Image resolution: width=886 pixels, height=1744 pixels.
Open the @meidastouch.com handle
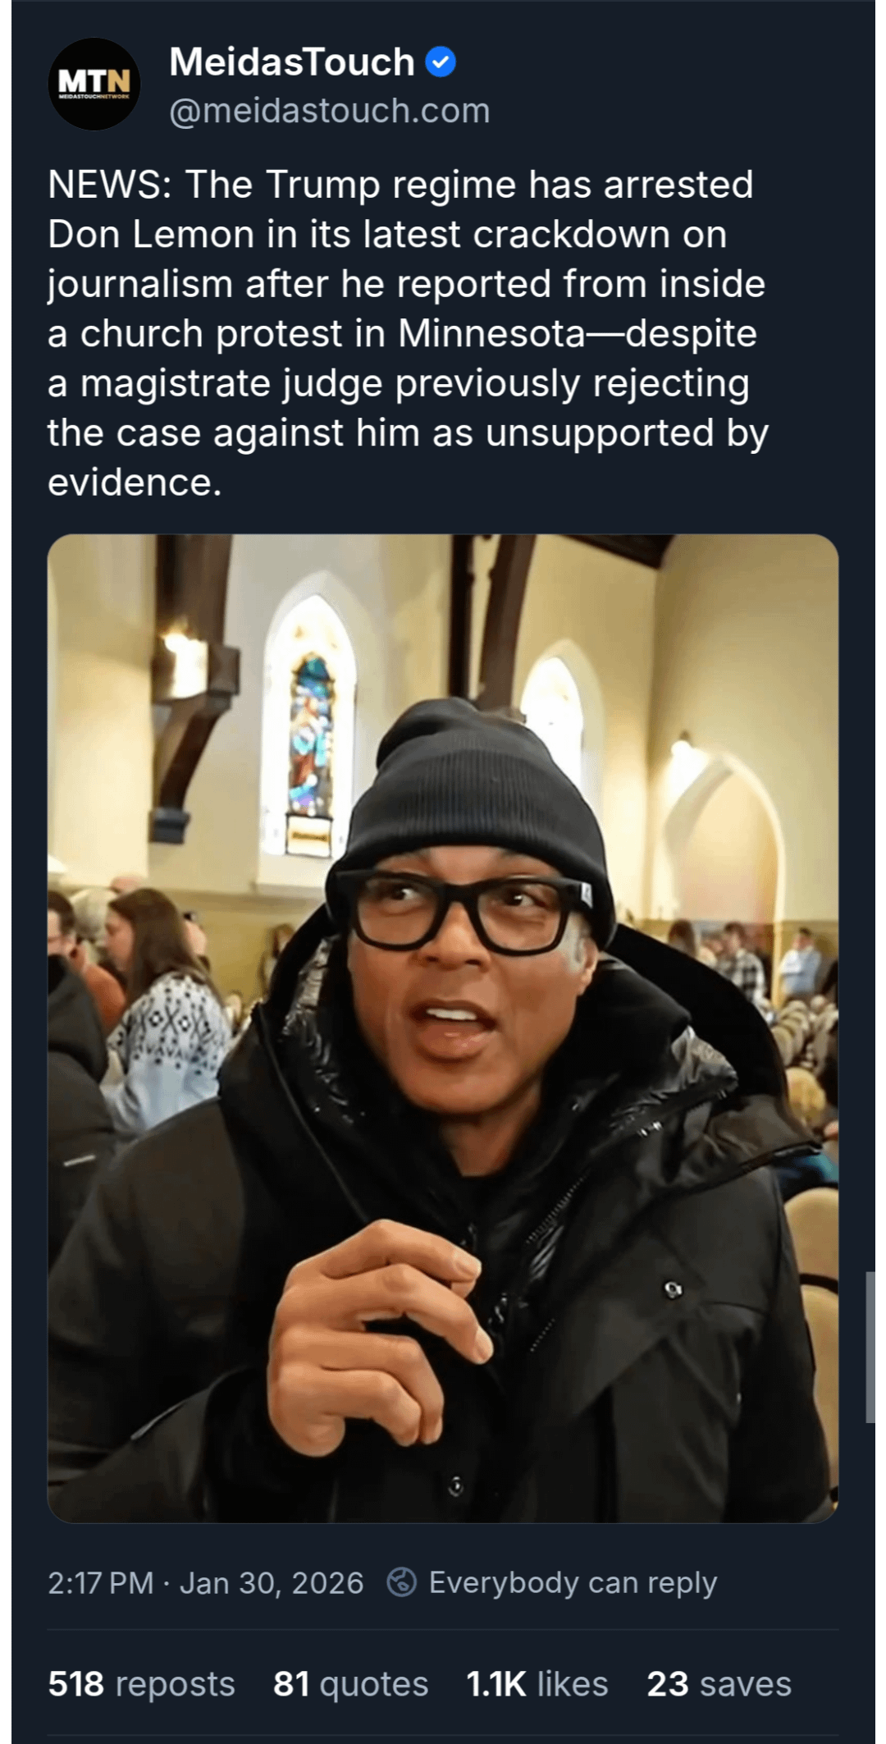point(330,110)
